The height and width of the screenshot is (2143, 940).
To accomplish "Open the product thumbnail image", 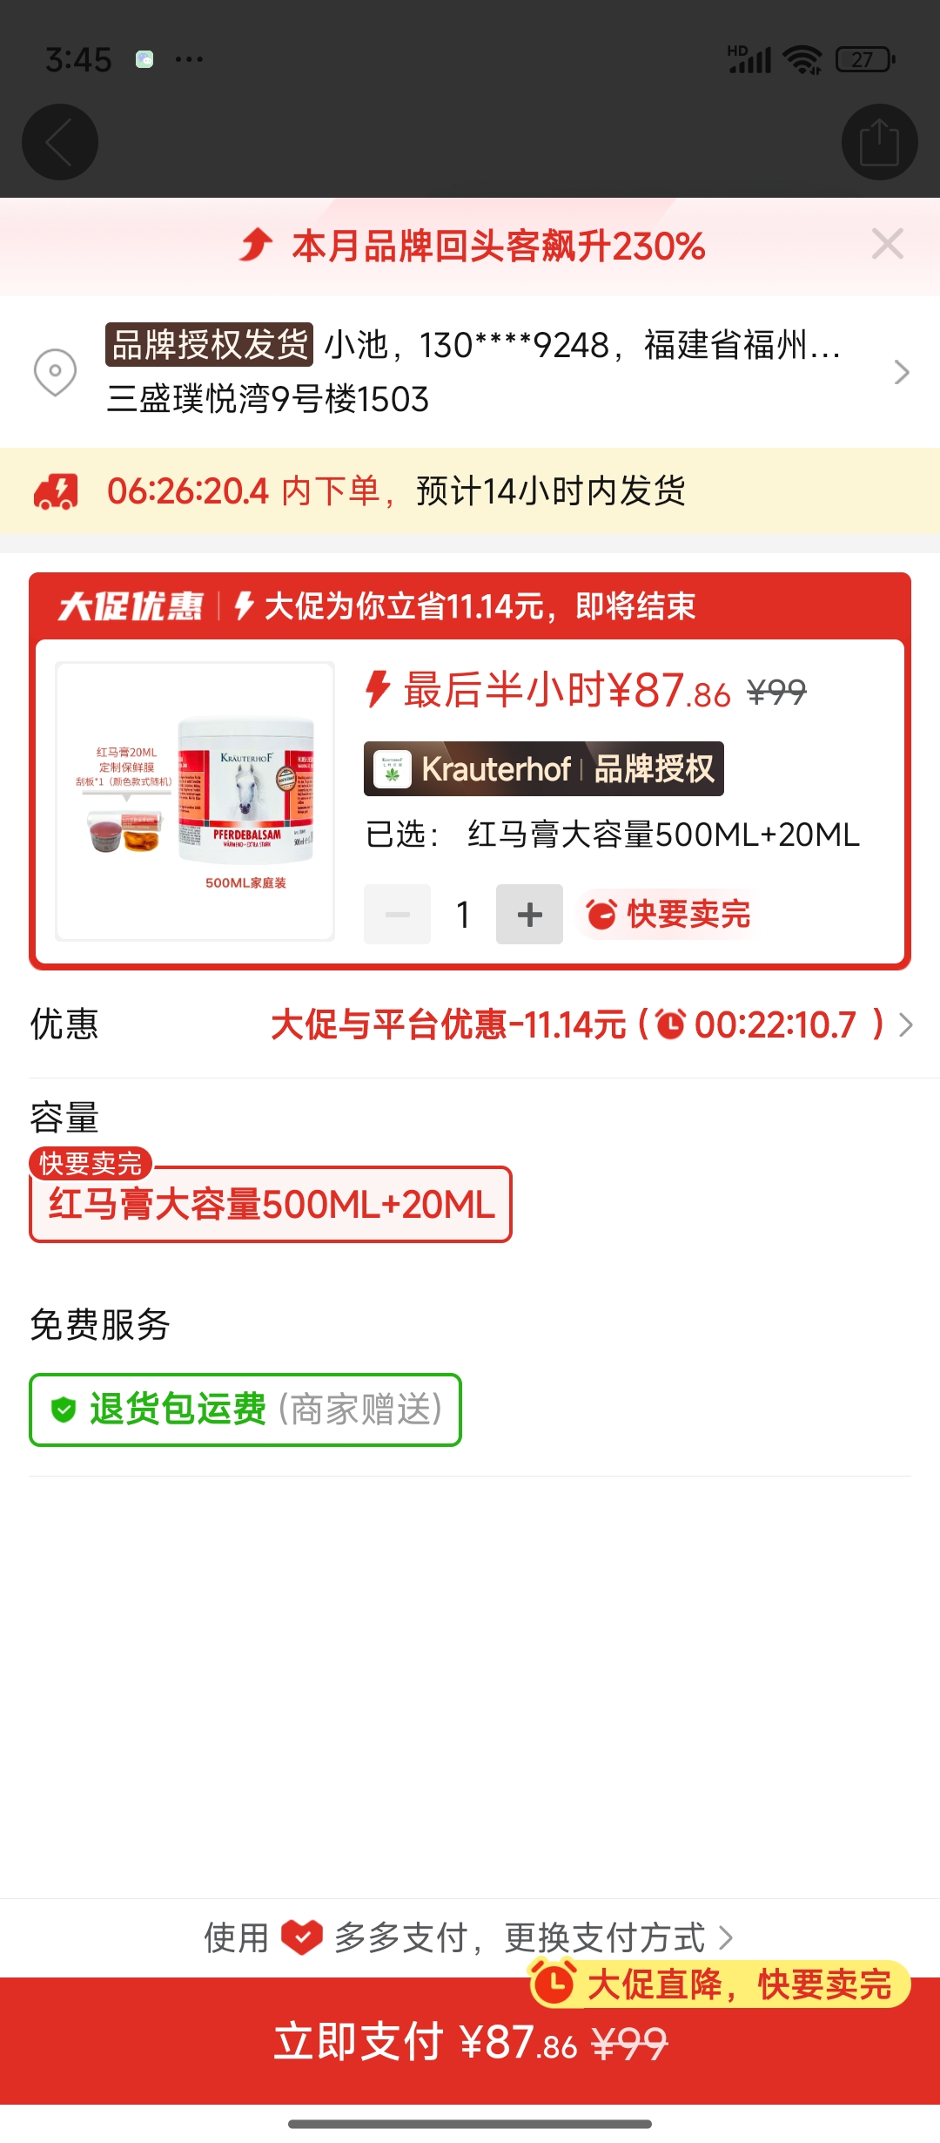I will click(x=195, y=801).
